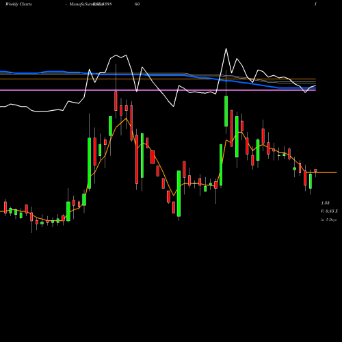Click the magenta horizontal level line

click(x=158, y=90)
